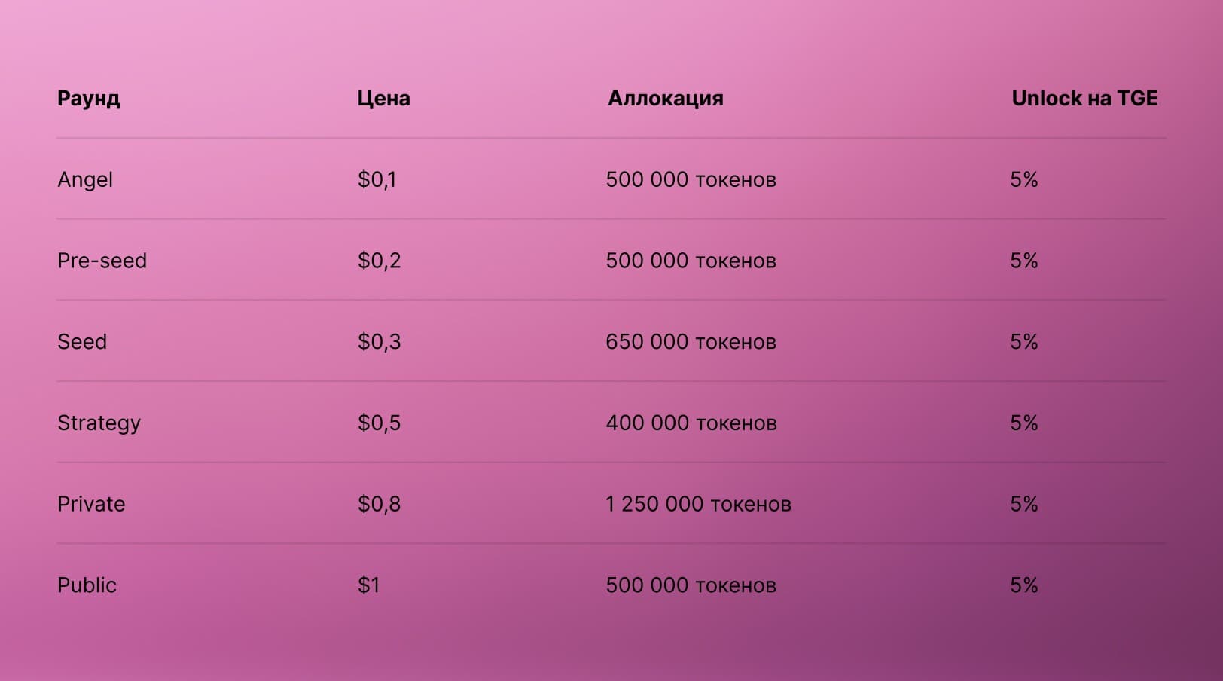Click the Цена column header
1223x681 pixels.
click(383, 99)
